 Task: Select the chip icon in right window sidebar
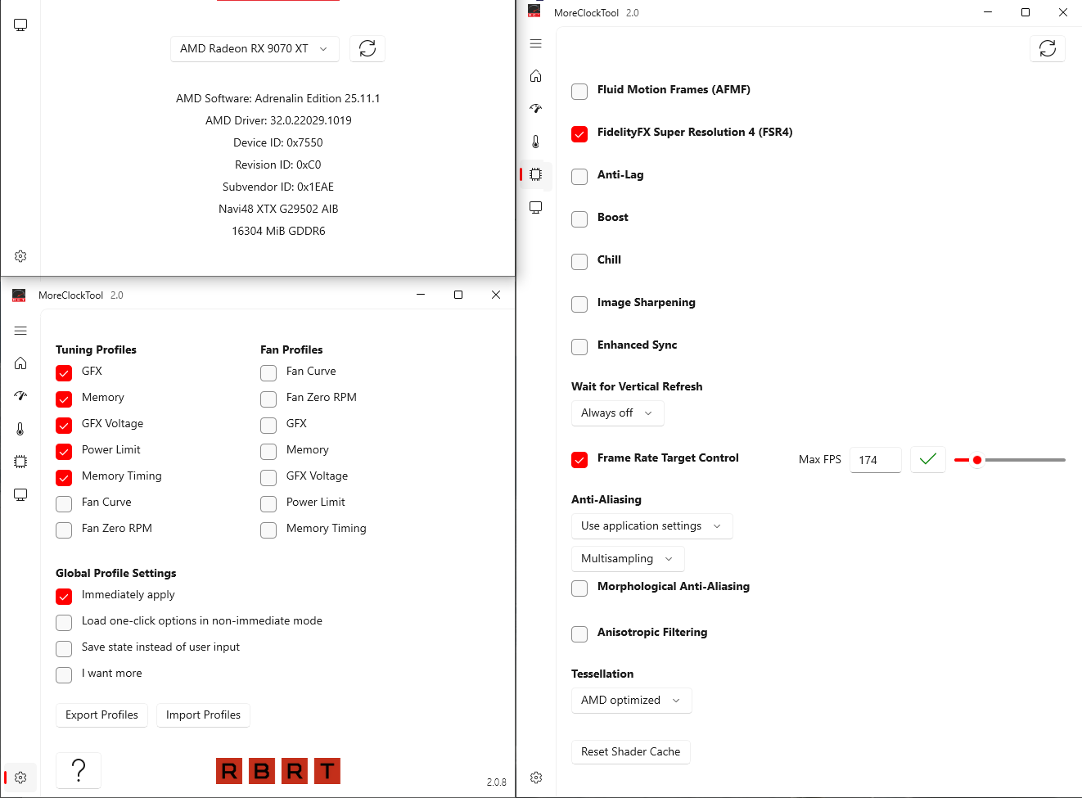point(536,174)
